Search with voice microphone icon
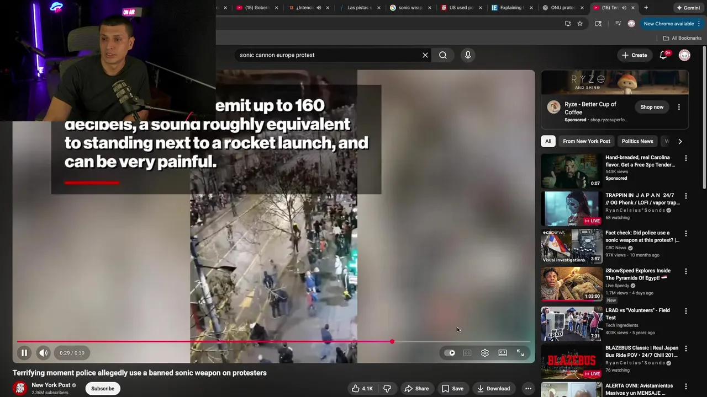Image resolution: width=707 pixels, height=397 pixels. tap(468, 55)
